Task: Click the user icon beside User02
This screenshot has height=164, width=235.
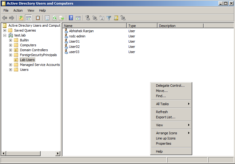Action: point(66,47)
